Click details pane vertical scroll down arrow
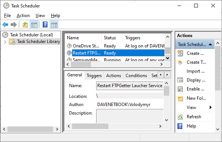 166,120
